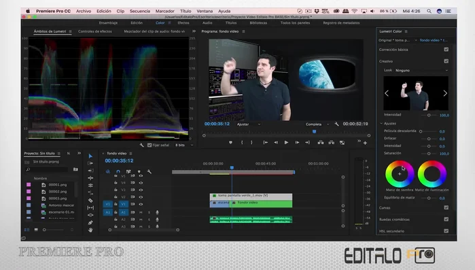Image resolution: width=475 pixels, height=270 pixels.
Task: Open timeline display settings wrench
Action: click(149, 171)
